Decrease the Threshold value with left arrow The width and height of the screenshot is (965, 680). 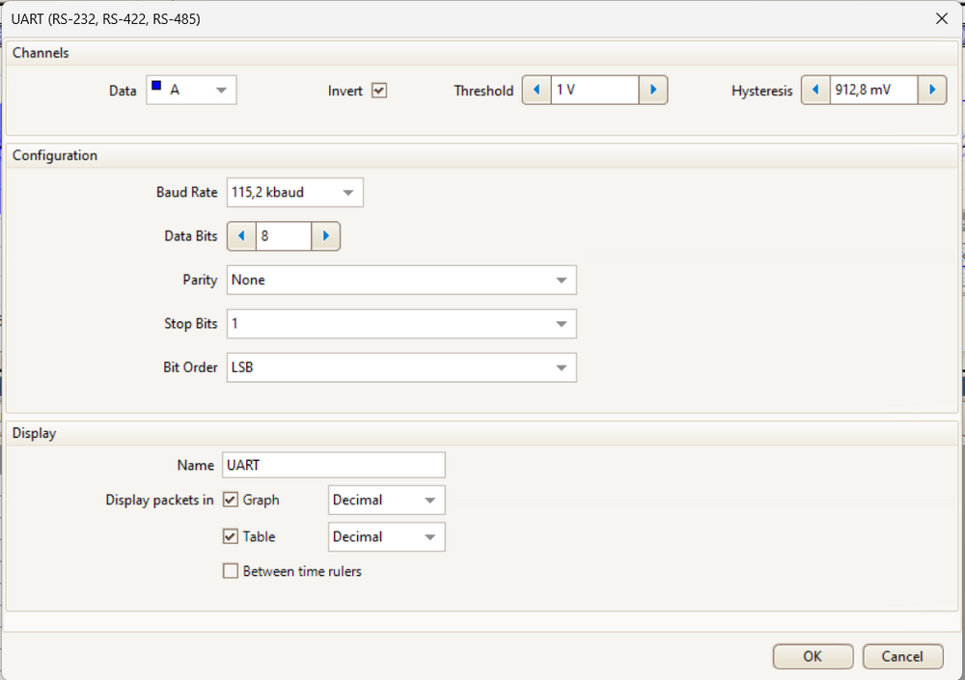tap(537, 91)
